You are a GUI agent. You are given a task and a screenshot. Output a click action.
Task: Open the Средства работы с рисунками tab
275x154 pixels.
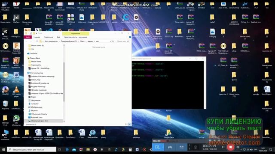pos(76,37)
